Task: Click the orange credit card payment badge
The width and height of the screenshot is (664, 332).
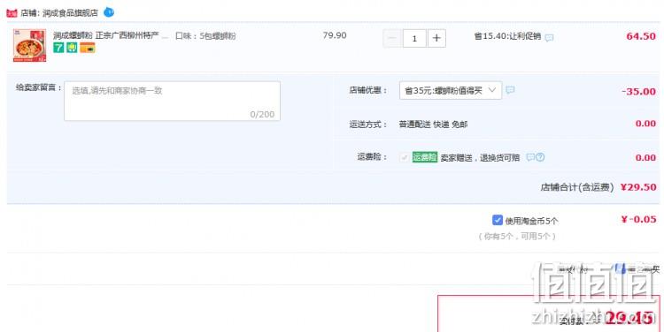Action: pyautogui.click(x=88, y=48)
